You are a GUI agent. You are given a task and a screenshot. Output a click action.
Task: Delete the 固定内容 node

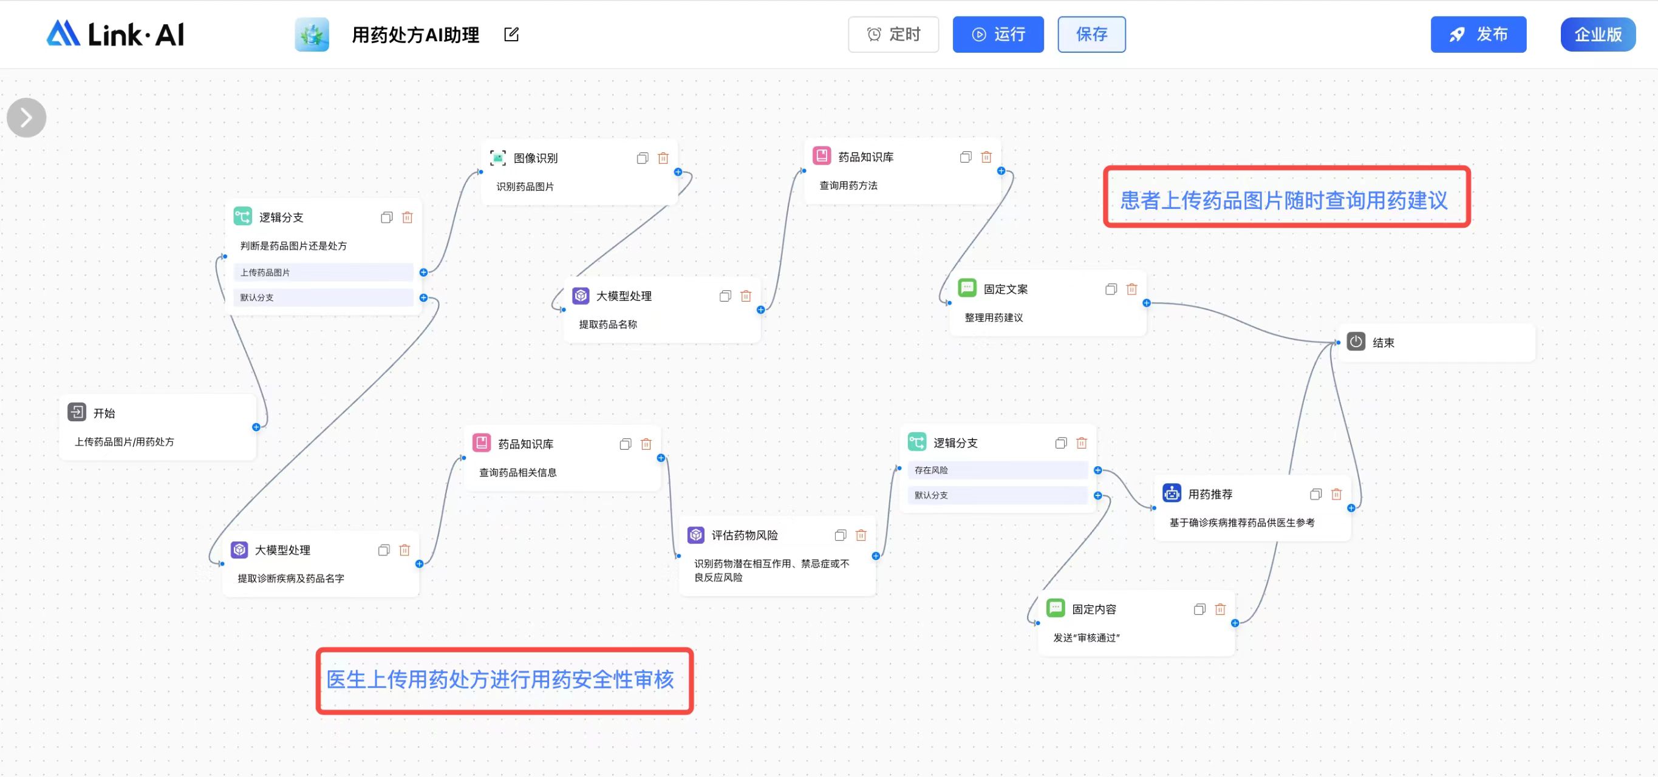1220,610
